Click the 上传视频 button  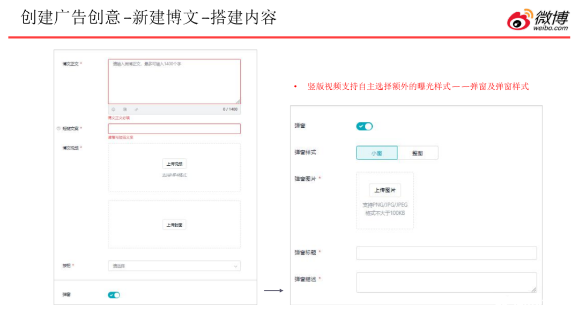tap(174, 164)
